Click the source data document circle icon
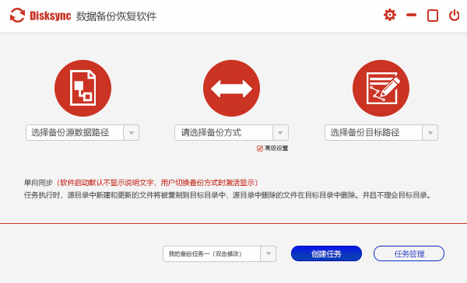Screen dimensions: 467x283 click(x=83, y=88)
